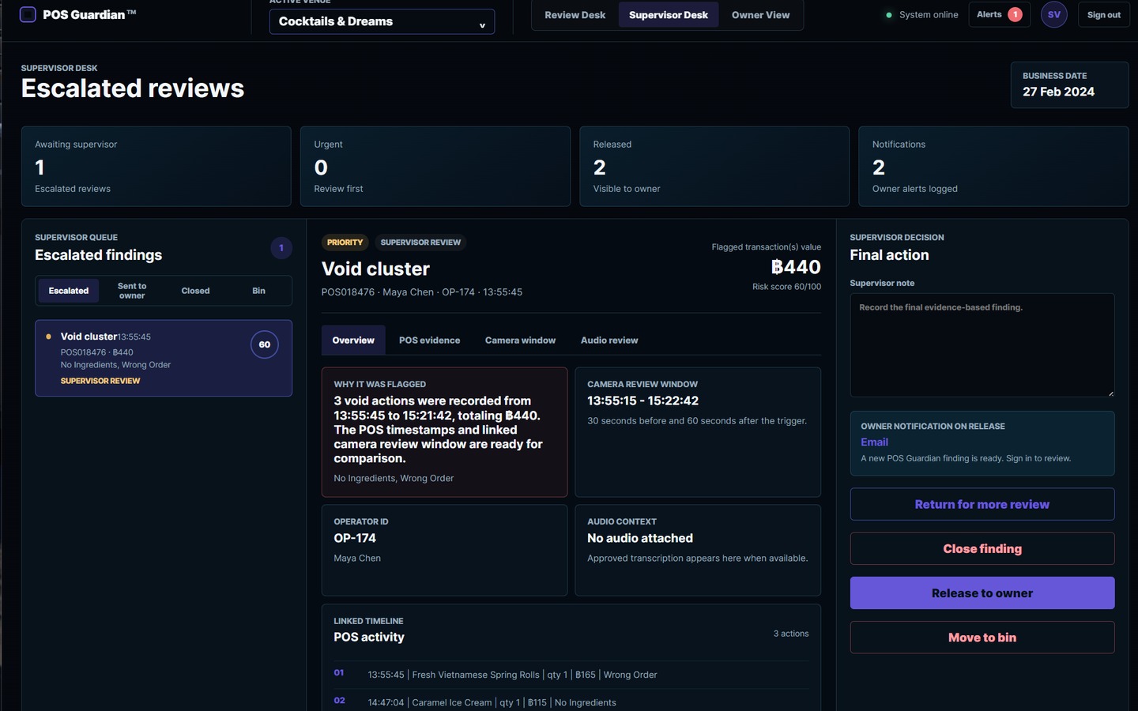This screenshot has width=1138, height=711.
Task: Click the Released stat card
Action: (x=714, y=167)
